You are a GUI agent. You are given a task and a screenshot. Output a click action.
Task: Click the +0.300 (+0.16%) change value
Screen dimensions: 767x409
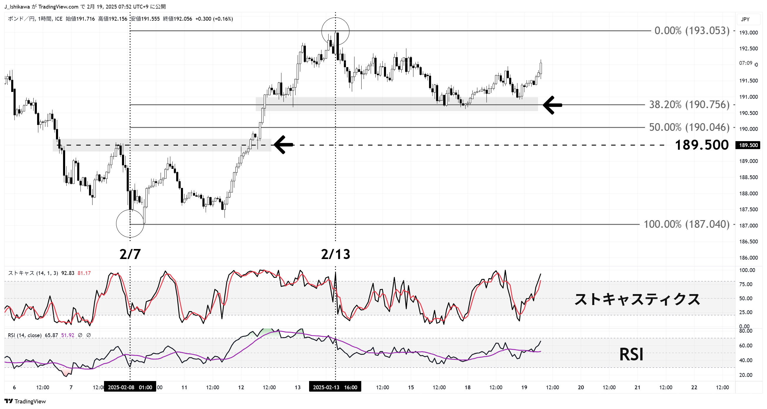214,19
